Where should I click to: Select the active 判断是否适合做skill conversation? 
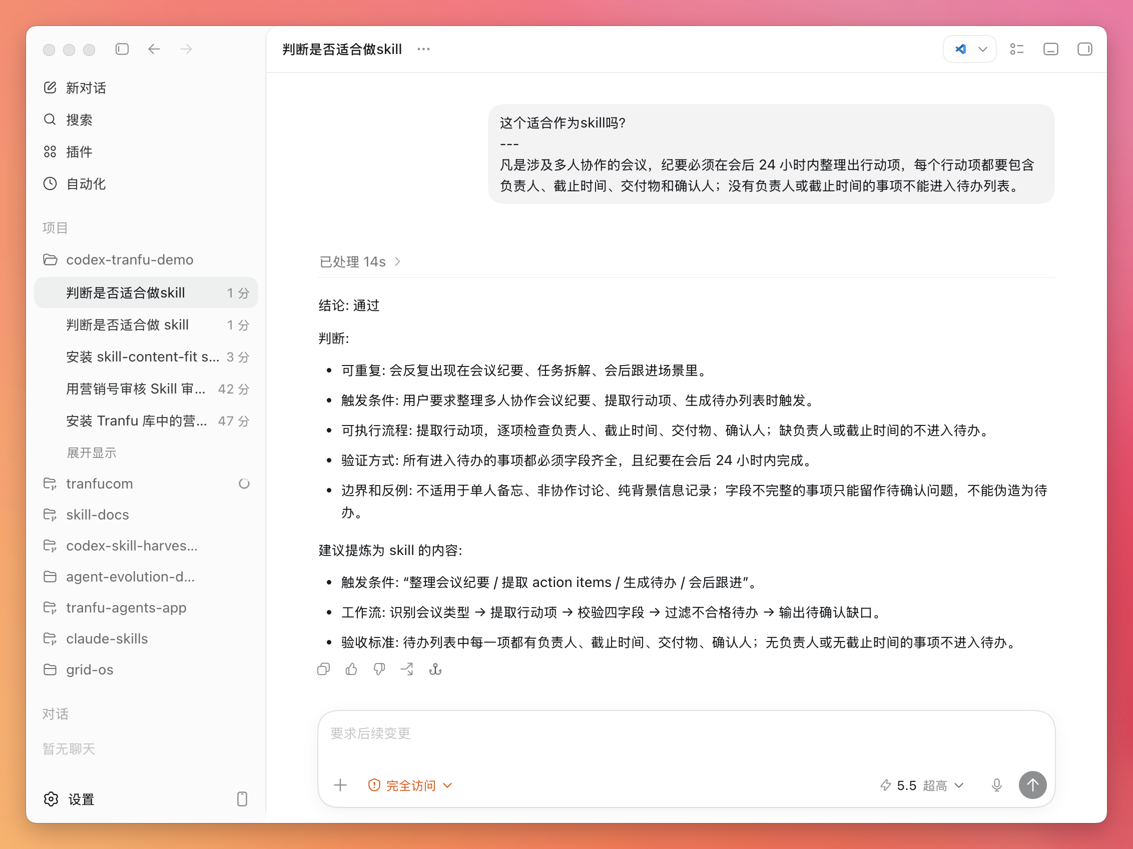[x=146, y=292]
